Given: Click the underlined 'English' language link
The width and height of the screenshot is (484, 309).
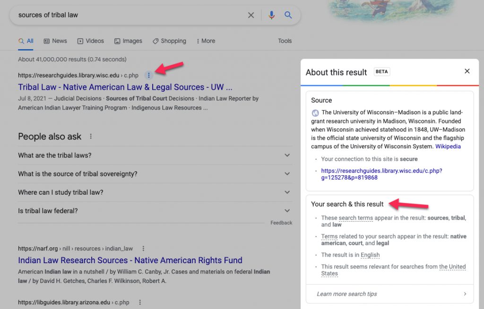Looking at the screenshot, I should tap(370, 255).
